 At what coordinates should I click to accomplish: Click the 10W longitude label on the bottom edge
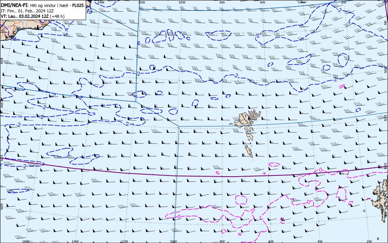173,241
